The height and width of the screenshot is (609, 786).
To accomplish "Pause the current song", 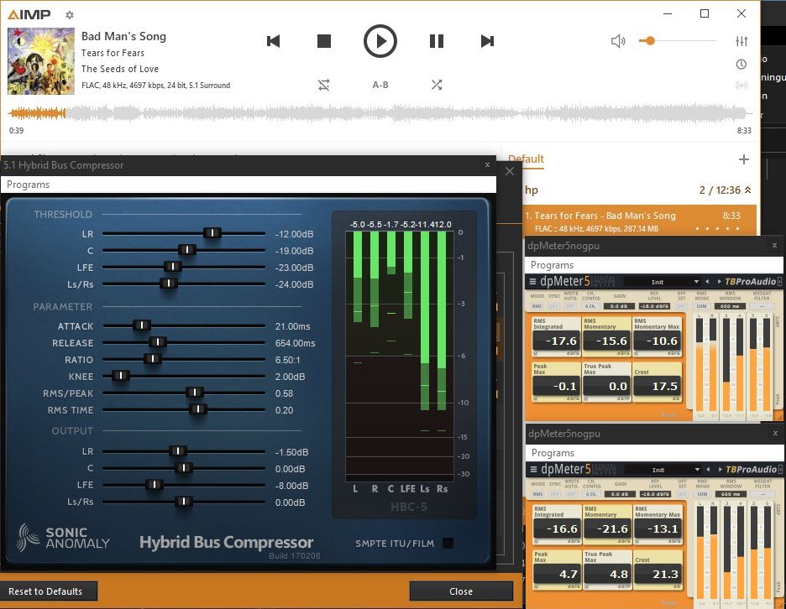I will click(x=437, y=41).
